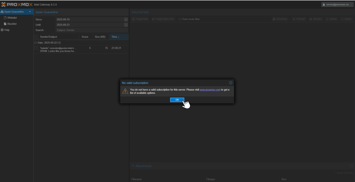Select Whitelist in the sidebar
This screenshot has height=182, width=355.
point(12,18)
